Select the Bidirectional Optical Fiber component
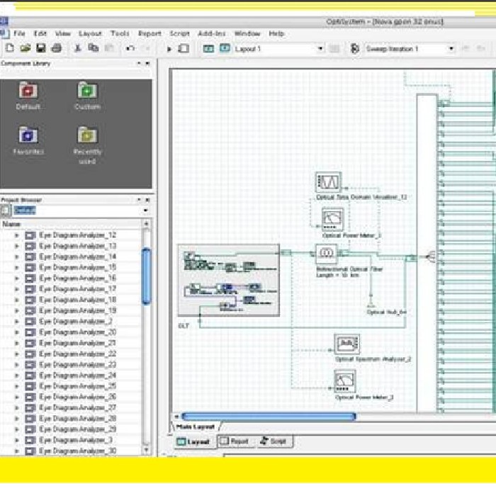496x496 pixels. (x=327, y=254)
